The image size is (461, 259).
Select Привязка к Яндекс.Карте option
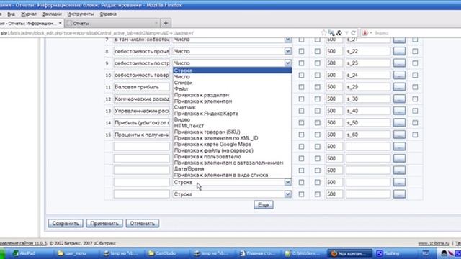(232, 114)
